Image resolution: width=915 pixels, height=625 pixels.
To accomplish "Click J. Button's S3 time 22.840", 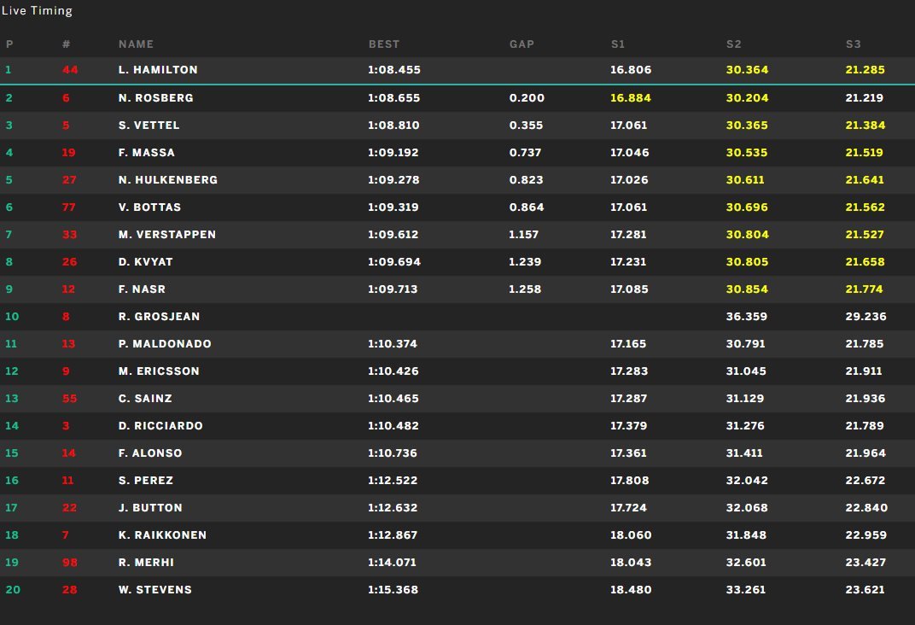I will pyautogui.click(x=865, y=508).
